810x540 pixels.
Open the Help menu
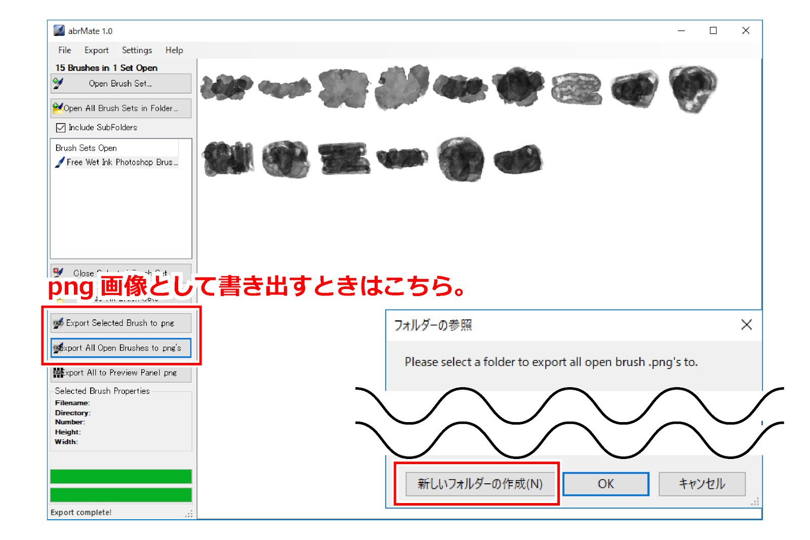tap(174, 50)
